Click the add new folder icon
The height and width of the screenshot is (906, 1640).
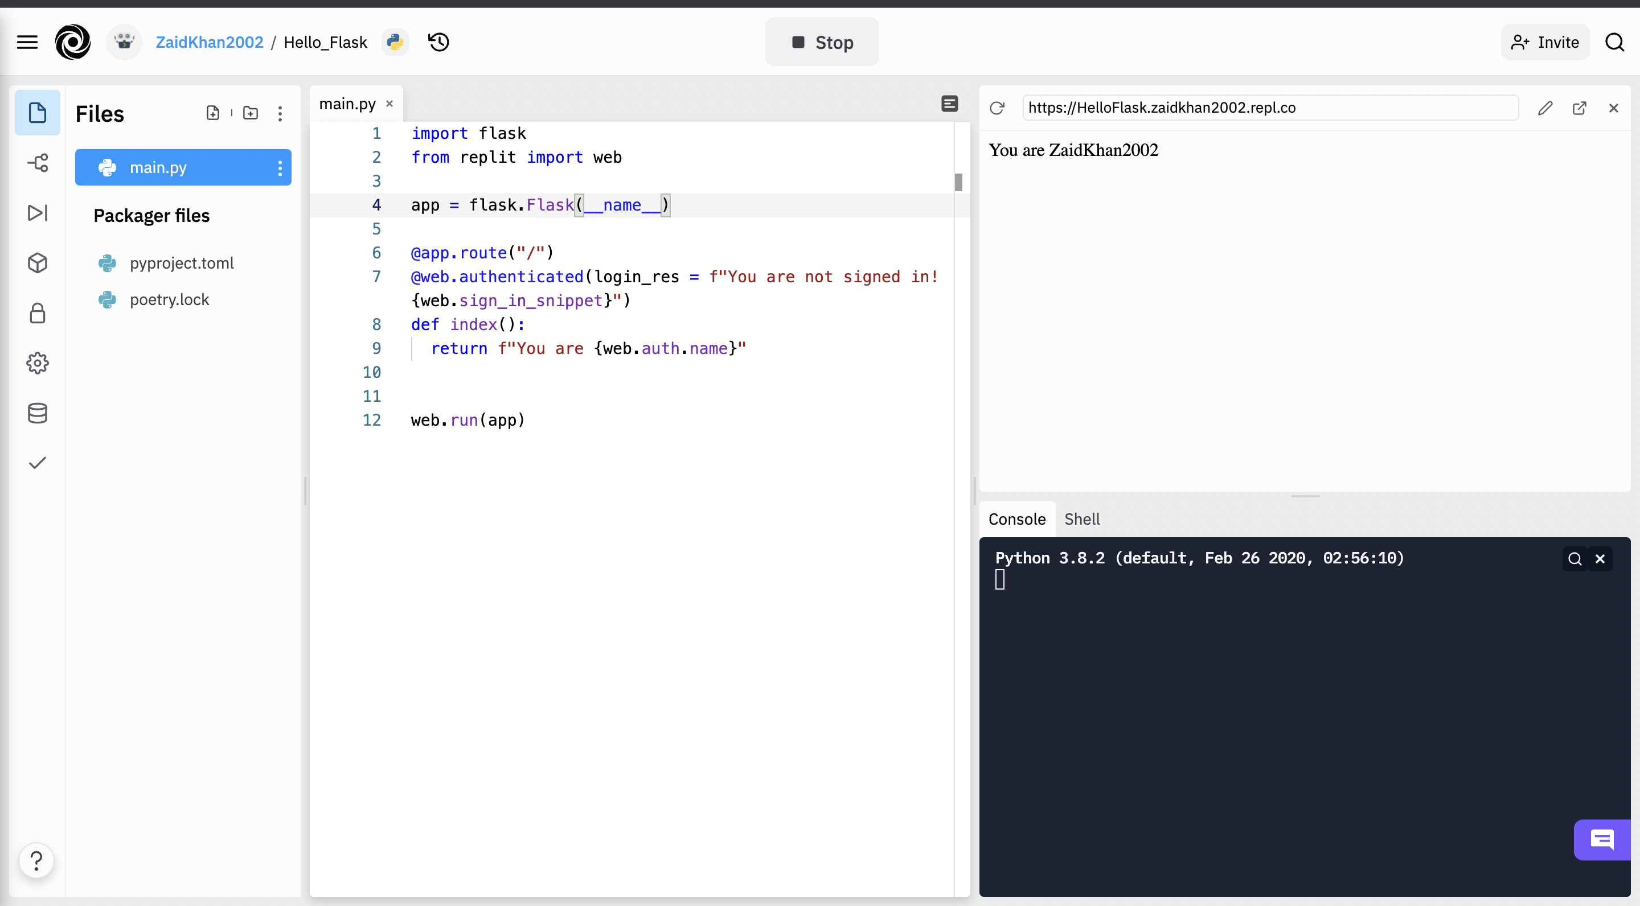(x=251, y=113)
